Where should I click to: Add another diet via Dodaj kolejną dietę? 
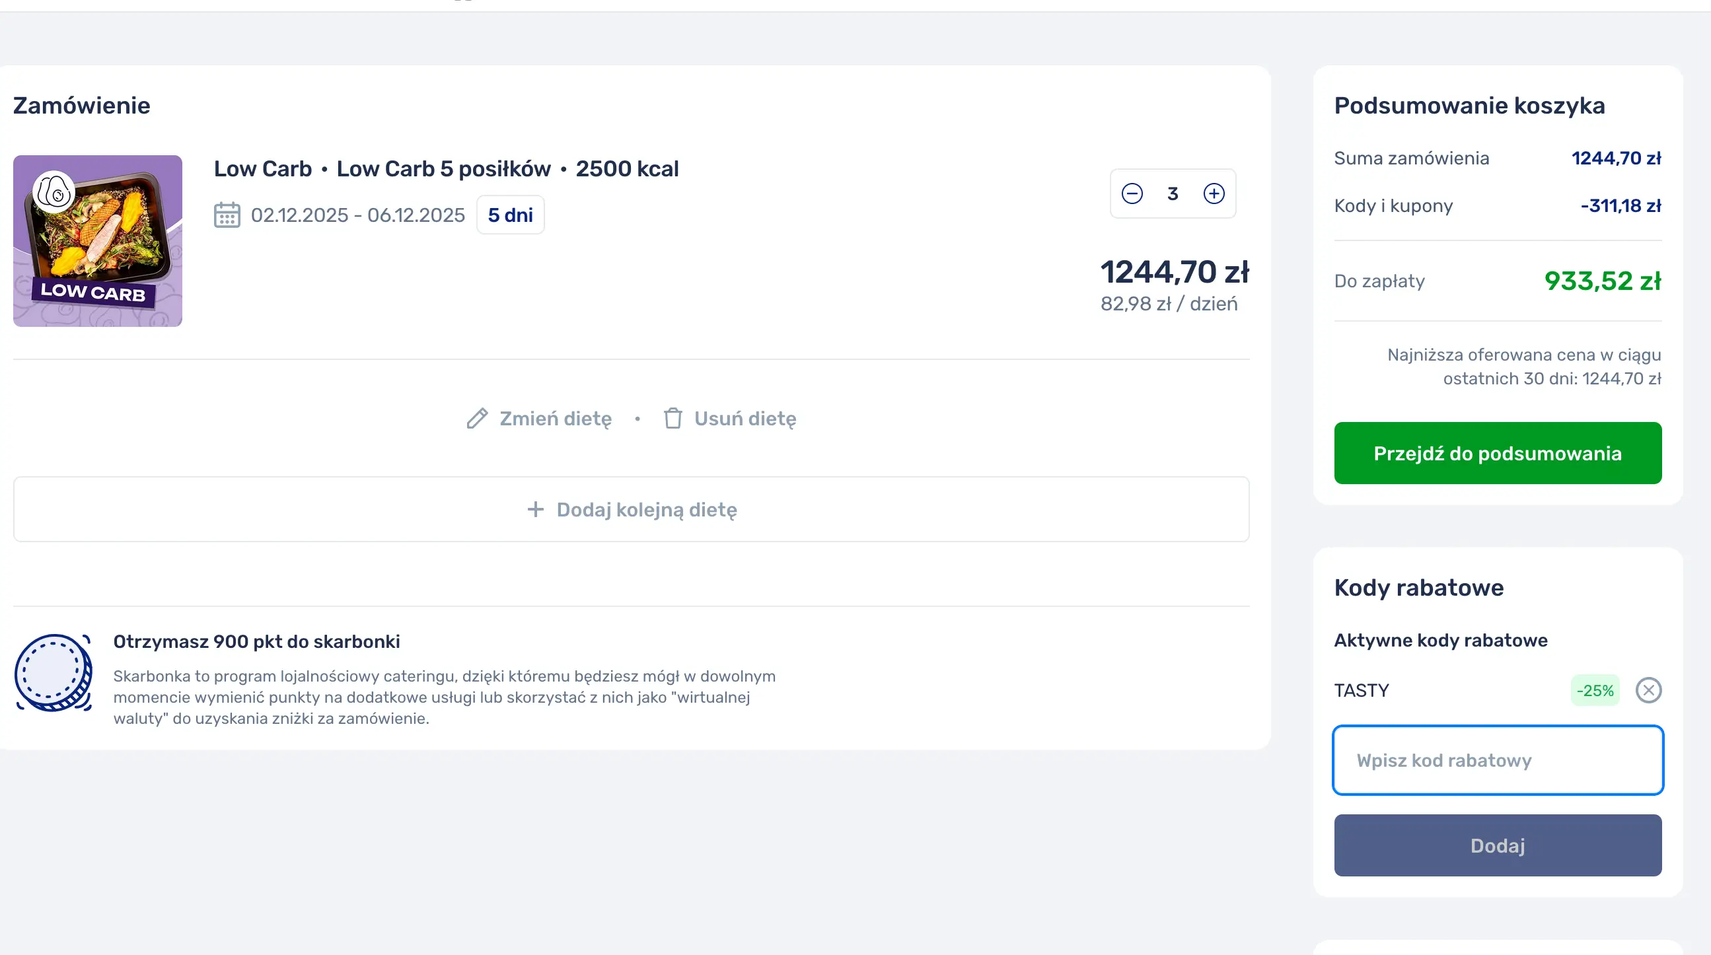pos(631,509)
